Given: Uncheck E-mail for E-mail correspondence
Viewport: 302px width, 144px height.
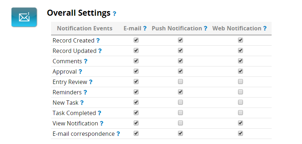Looking at the screenshot, I should click(136, 133).
